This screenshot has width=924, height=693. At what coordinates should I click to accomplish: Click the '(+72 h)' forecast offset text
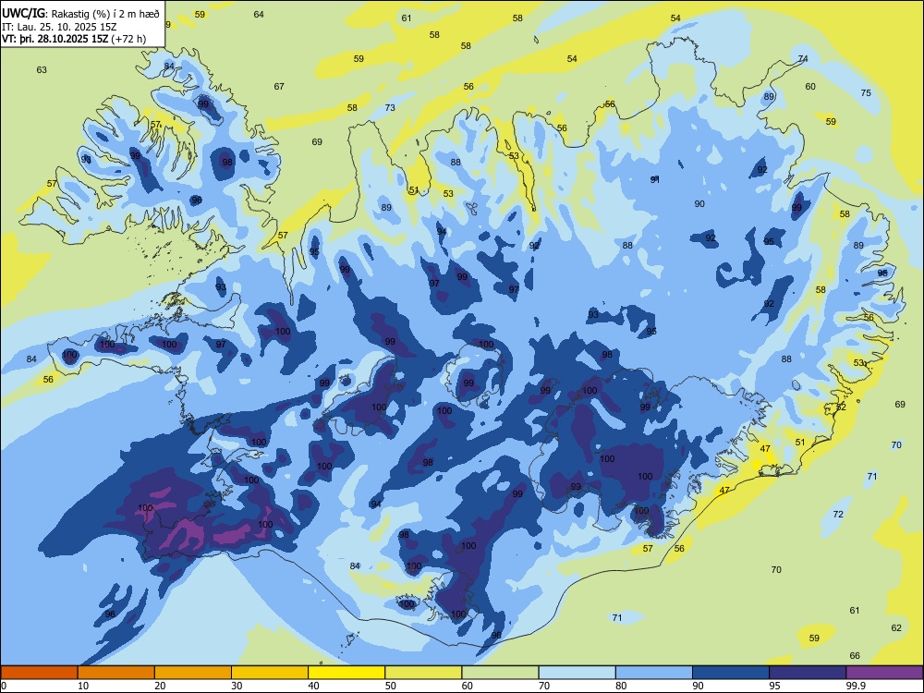click(128, 39)
